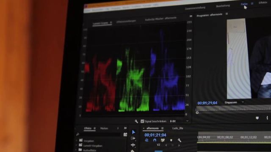The image size is (271, 152).
Task: Expand the Audioeffekte folder
Action: (x=76, y=150)
